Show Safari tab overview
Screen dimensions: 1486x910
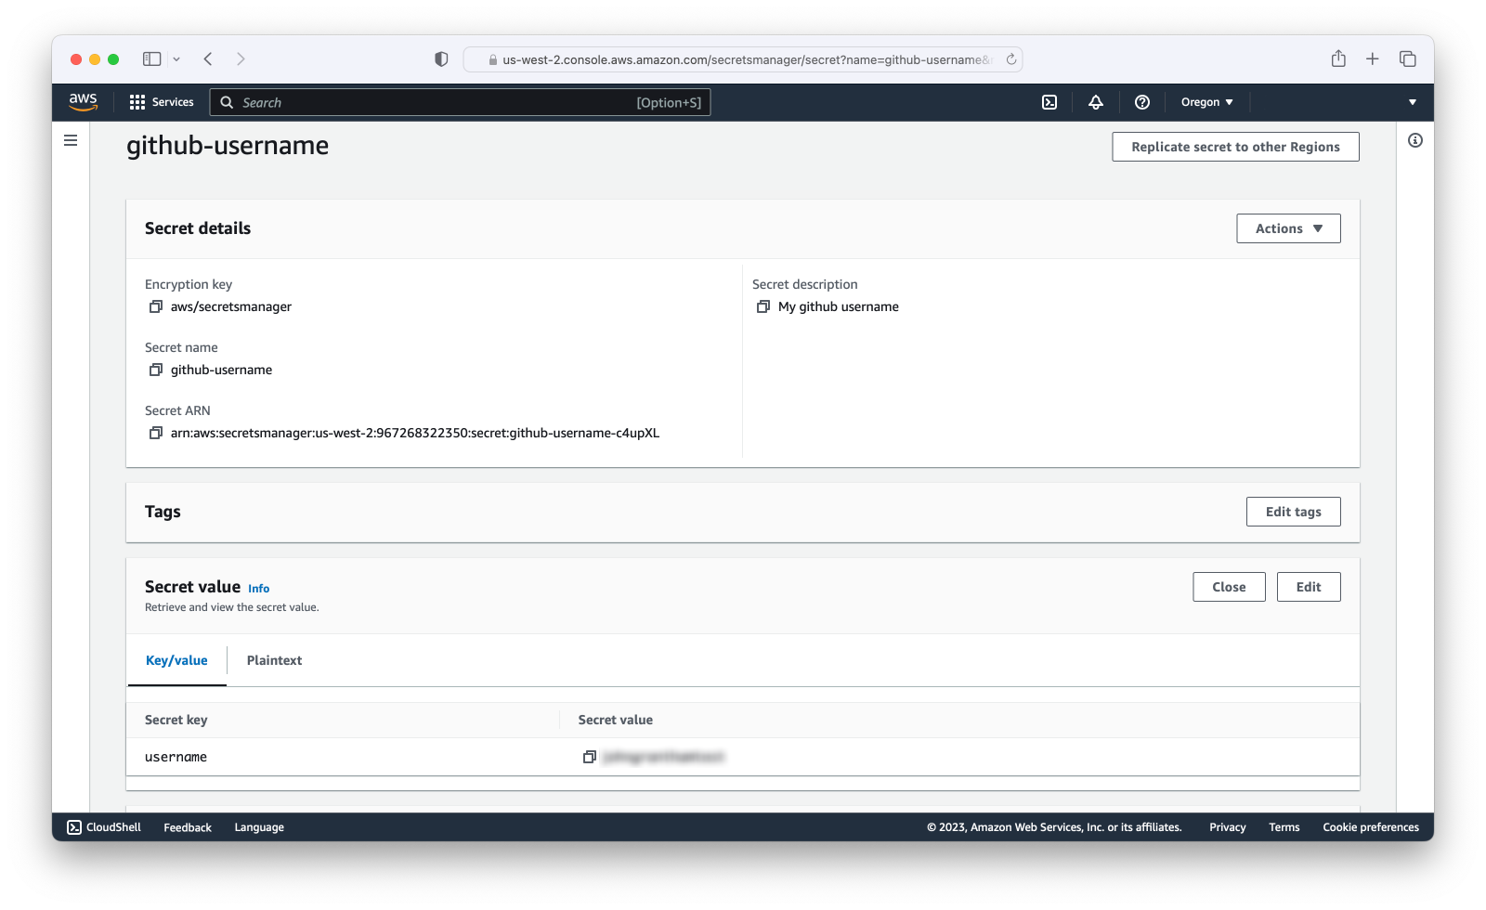tap(1408, 58)
